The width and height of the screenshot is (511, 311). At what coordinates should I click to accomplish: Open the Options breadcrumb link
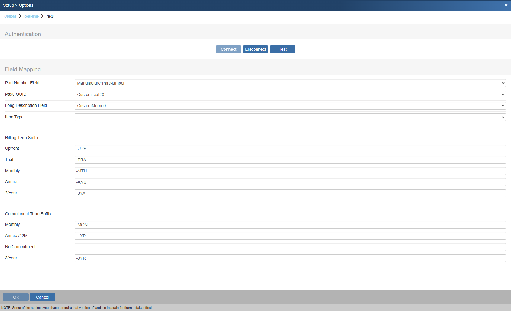coord(10,16)
